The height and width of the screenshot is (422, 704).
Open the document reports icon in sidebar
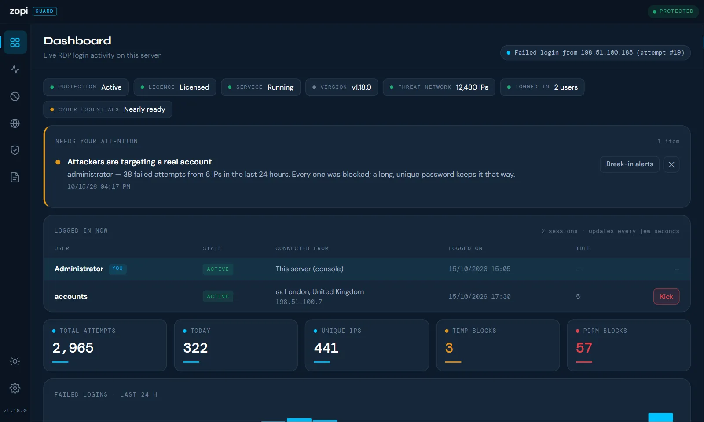(x=15, y=178)
